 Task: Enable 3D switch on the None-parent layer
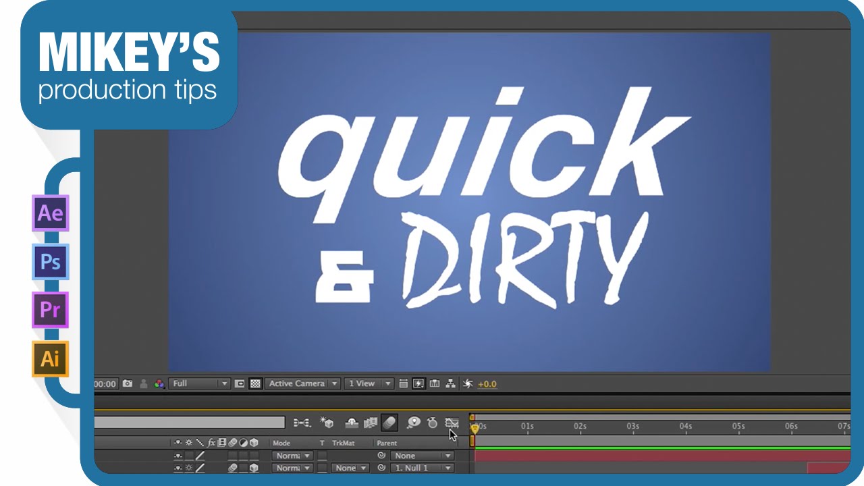click(254, 456)
